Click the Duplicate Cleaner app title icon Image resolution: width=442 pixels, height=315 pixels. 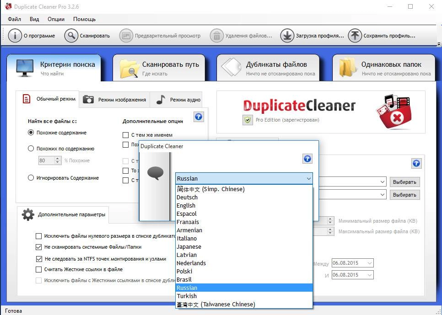pyautogui.click(x=8, y=6)
